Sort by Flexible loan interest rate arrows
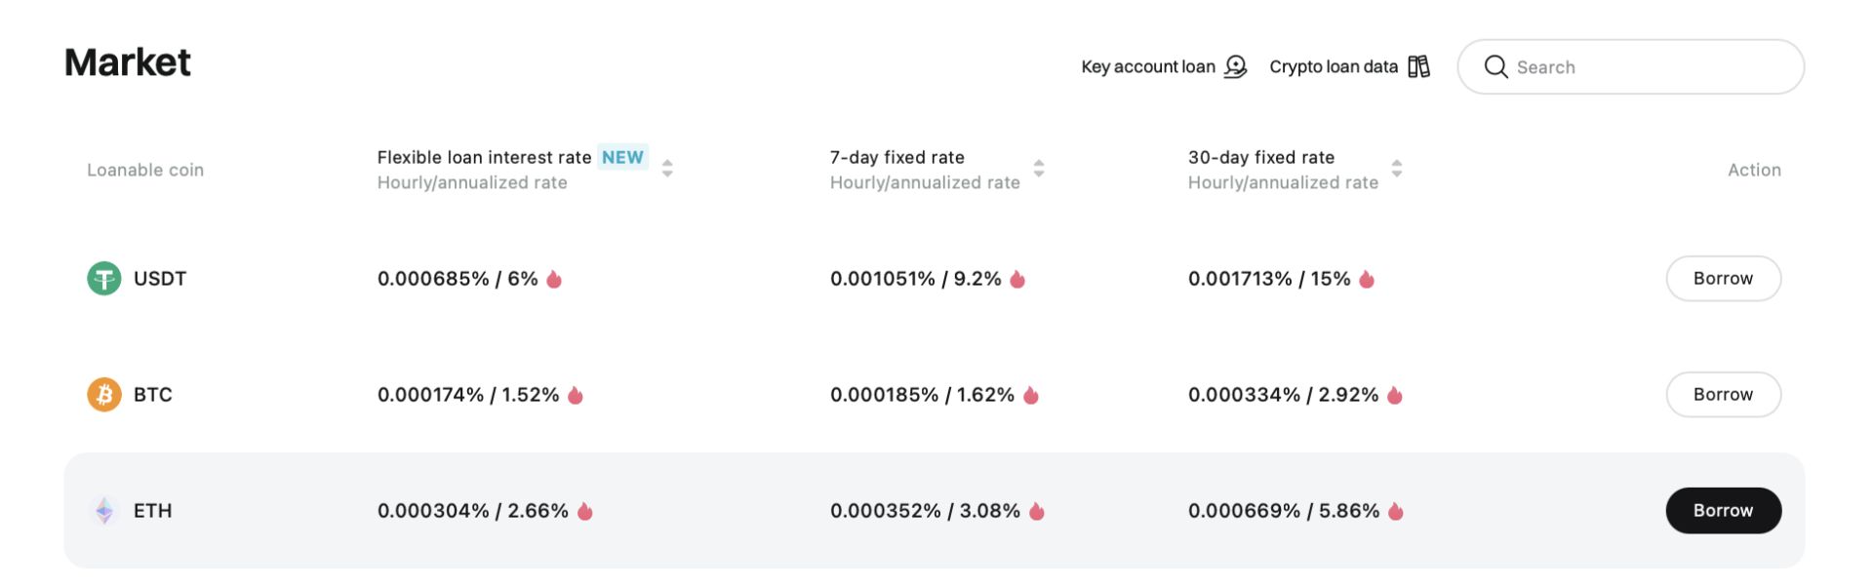The image size is (1873, 588). pyautogui.click(x=667, y=169)
